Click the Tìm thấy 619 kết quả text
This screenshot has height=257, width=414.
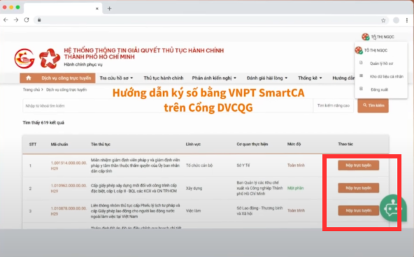(x=43, y=123)
